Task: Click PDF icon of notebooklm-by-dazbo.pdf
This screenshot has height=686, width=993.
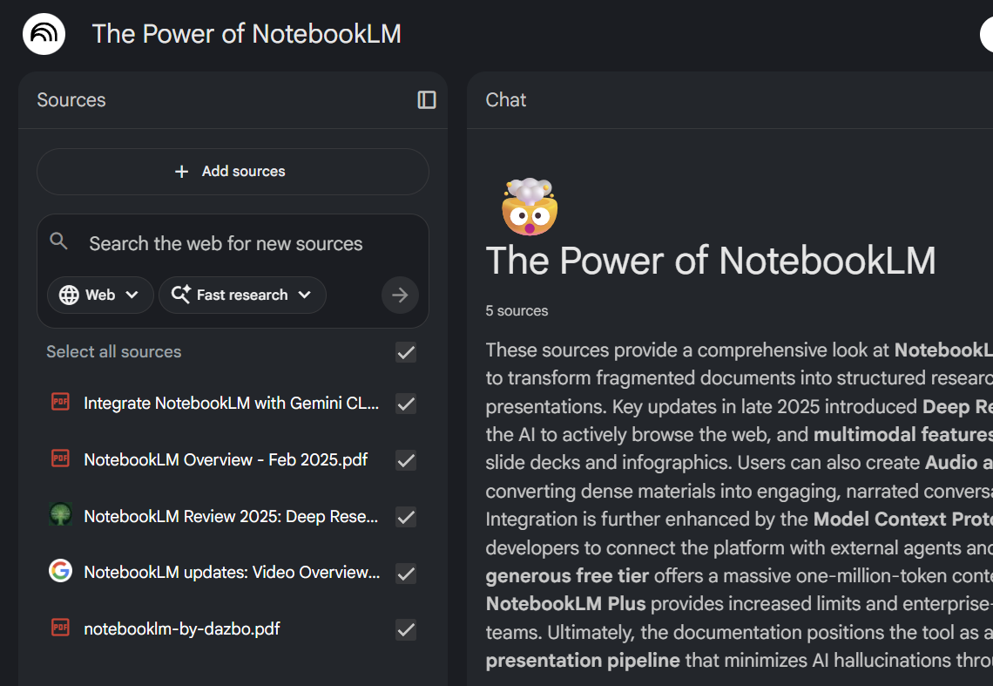Action: (x=60, y=628)
